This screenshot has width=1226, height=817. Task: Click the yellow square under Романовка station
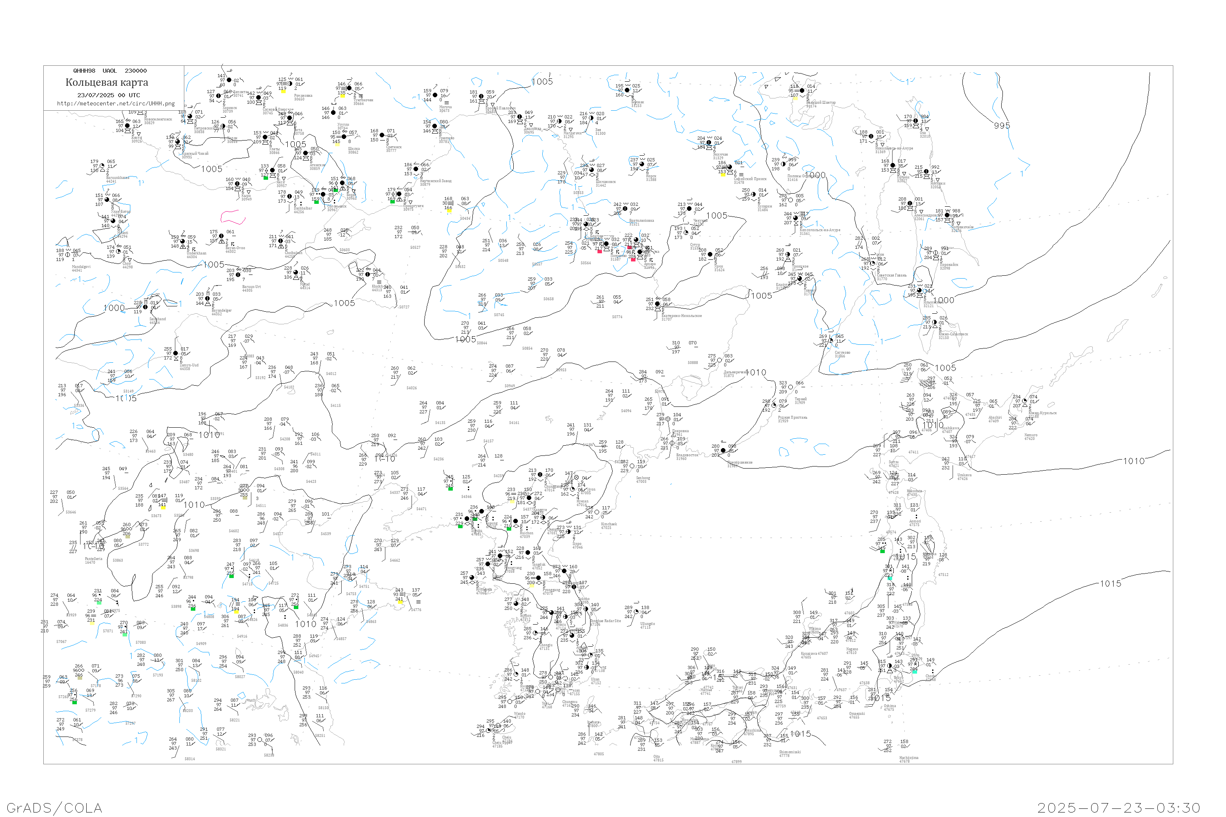click(283, 92)
